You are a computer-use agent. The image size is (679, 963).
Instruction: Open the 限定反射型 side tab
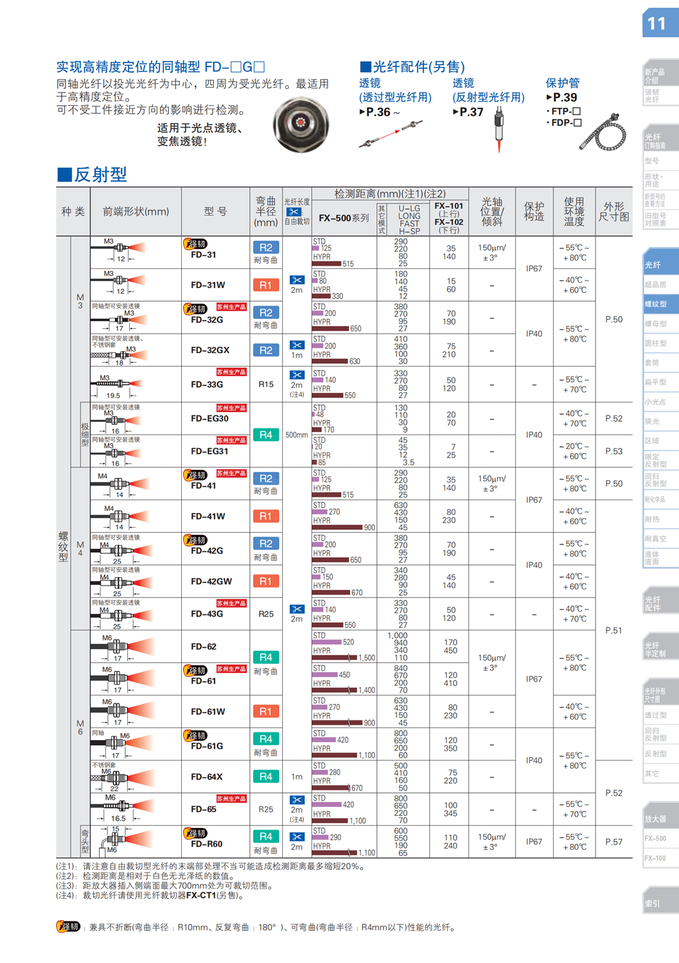[x=660, y=460]
